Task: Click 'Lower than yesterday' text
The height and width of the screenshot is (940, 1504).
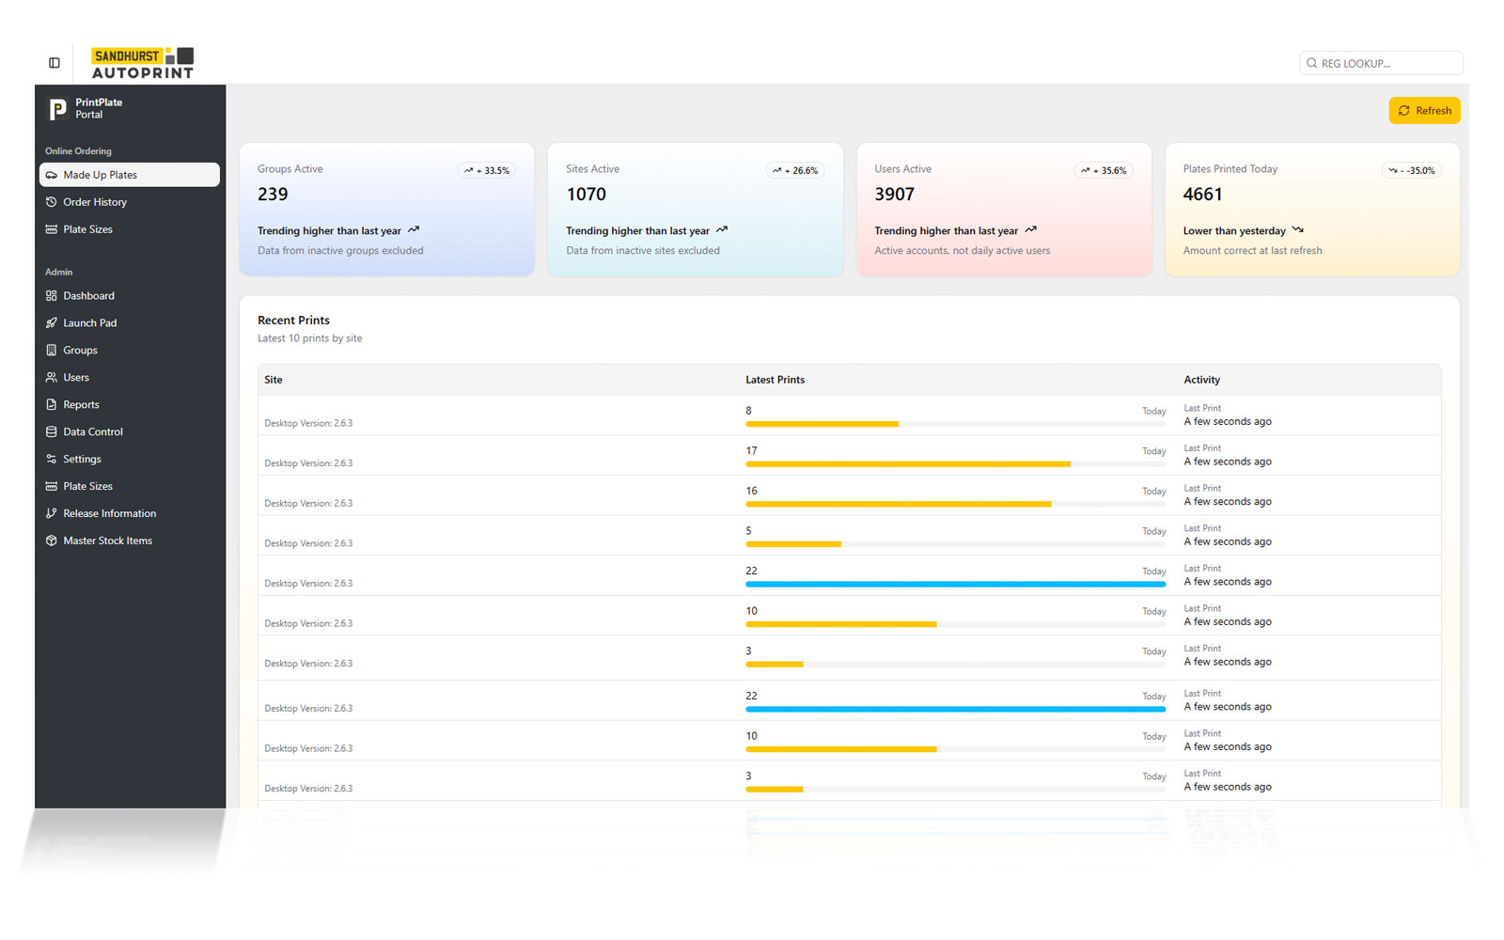Action: click(x=1234, y=231)
